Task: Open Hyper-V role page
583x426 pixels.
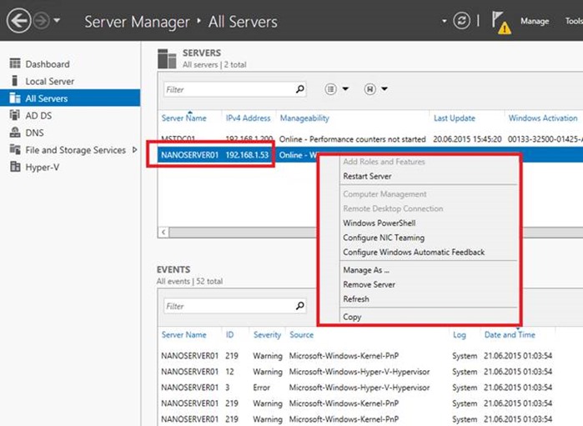Action: [x=43, y=168]
